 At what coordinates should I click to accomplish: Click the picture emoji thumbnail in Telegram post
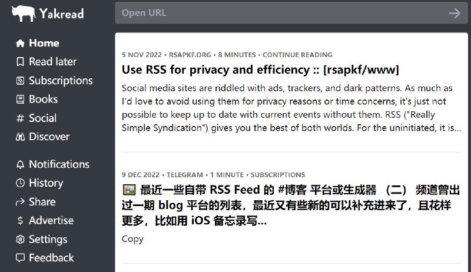(x=129, y=191)
